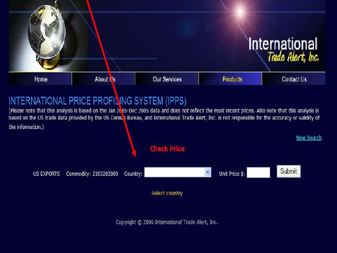The image size is (337, 253).
Task: Open the Our Services menu item
Action: [167, 79]
